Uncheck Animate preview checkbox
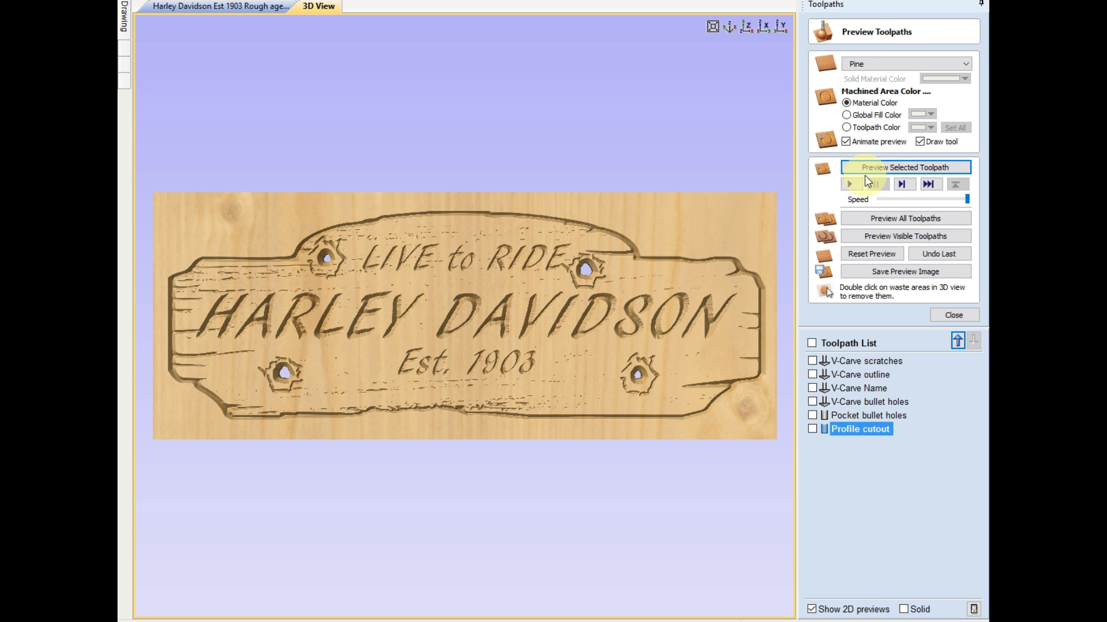Viewport: 1107px width, 622px height. tap(846, 141)
